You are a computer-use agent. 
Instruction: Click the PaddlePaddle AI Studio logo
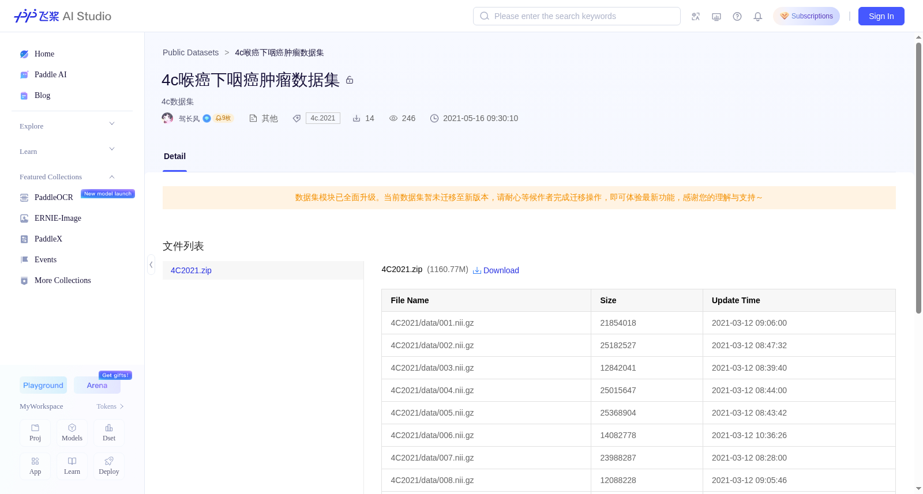[x=62, y=16]
